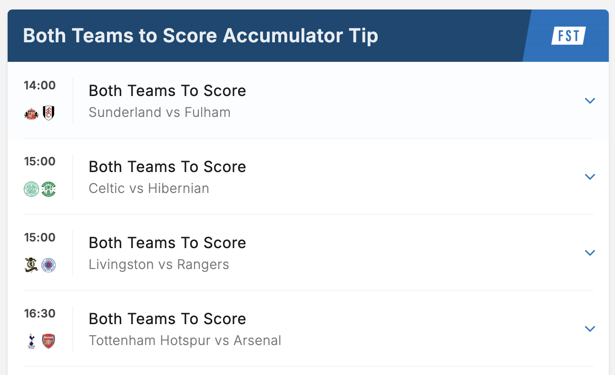Click the 14:00 kickoff time

40,86
